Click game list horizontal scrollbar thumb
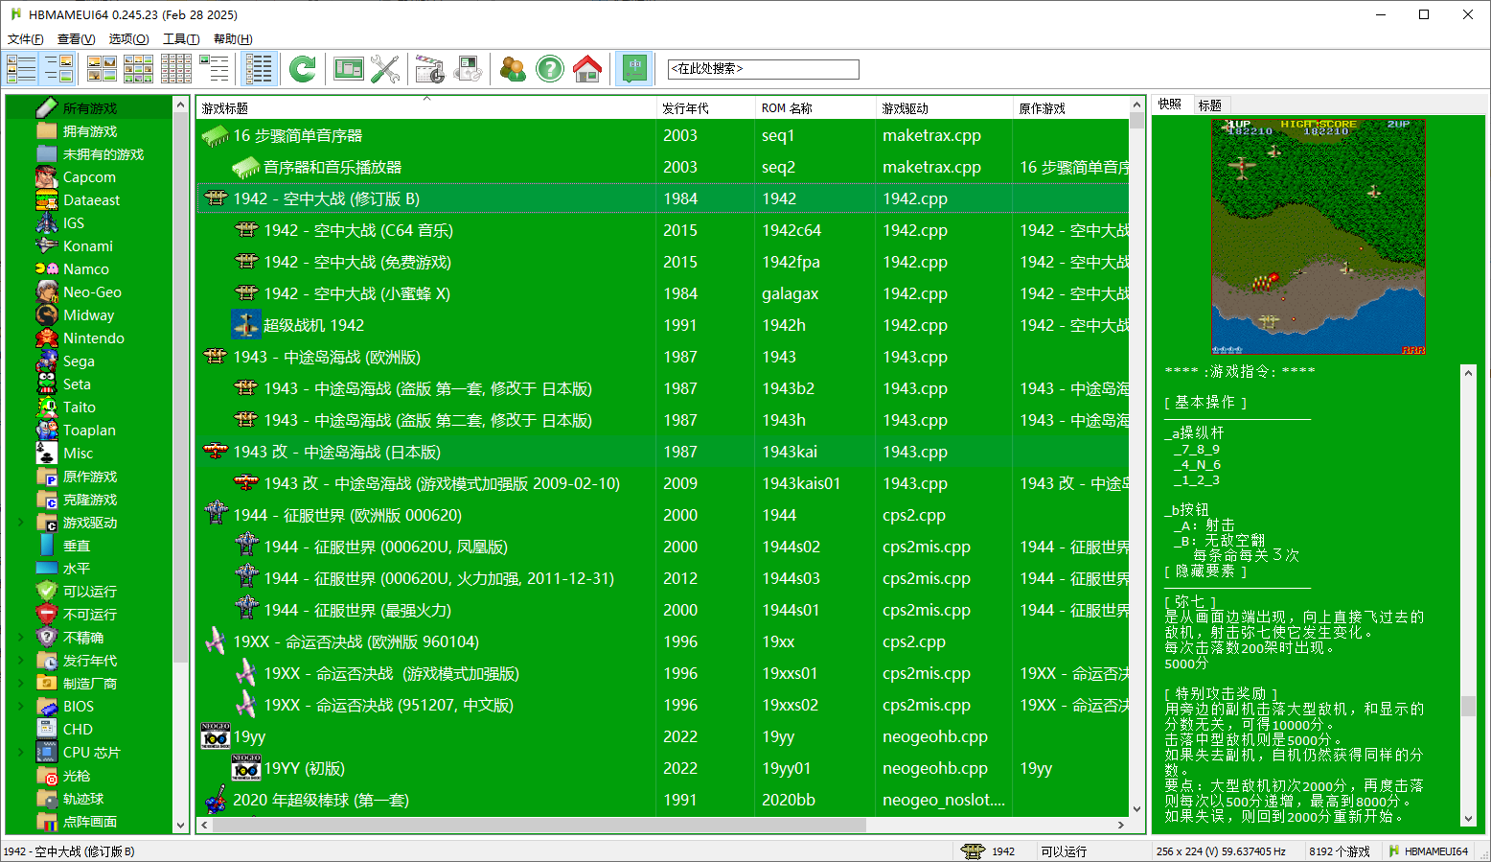This screenshot has width=1491, height=862. [x=539, y=825]
